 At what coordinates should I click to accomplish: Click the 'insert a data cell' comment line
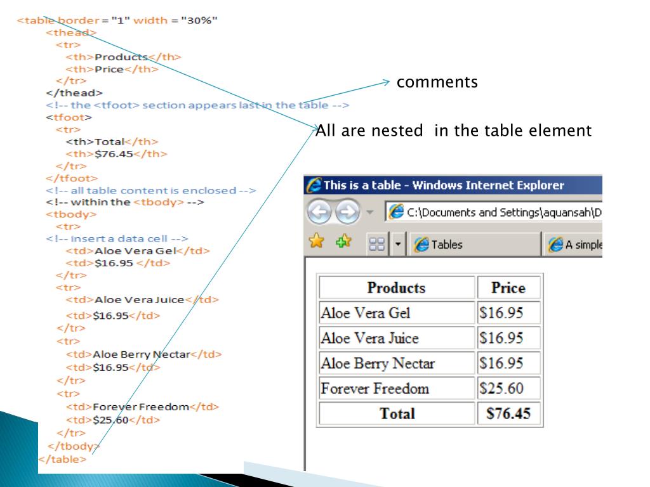pos(117,239)
